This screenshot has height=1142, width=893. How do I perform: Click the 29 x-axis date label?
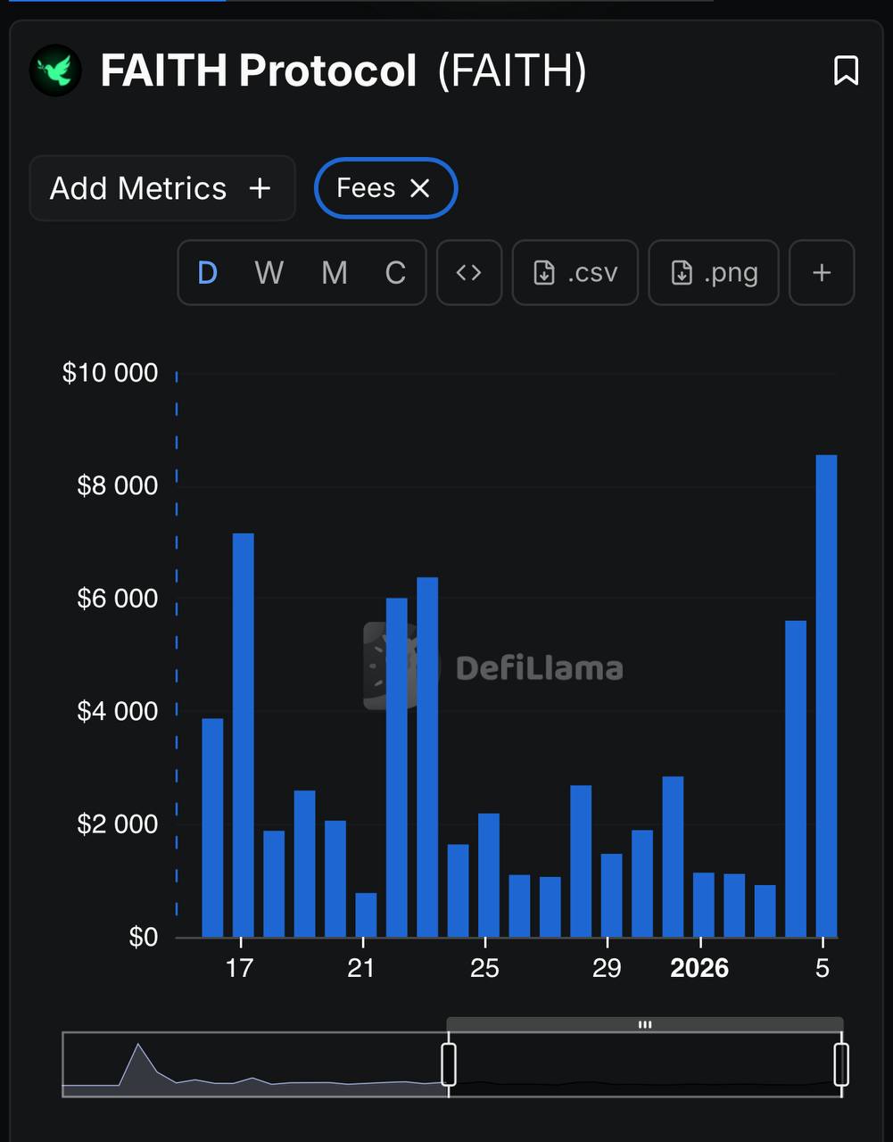[x=607, y=968]
